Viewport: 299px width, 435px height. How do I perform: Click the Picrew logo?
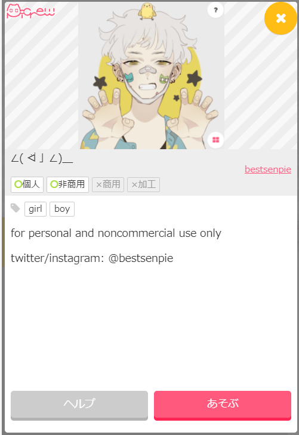pos(30,11)
